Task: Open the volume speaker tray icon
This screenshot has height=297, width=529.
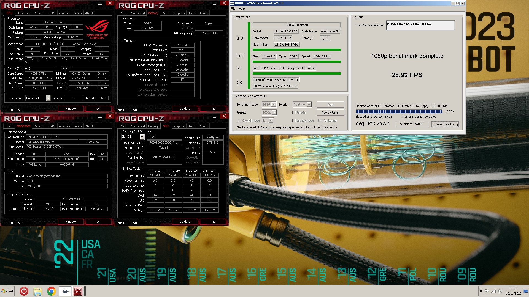Action: point(500,291)
